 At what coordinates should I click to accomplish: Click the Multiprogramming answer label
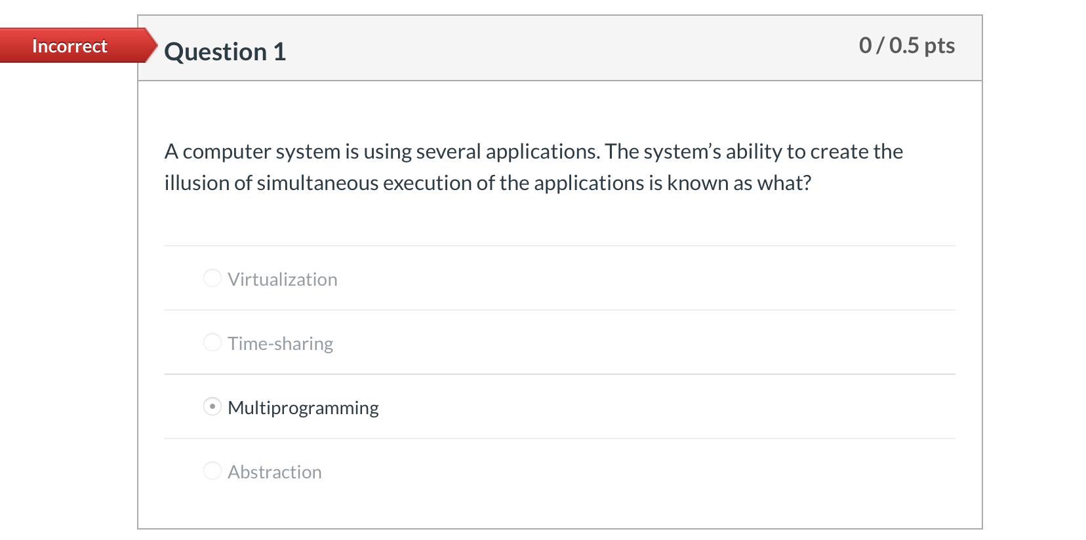coord(303,408)
